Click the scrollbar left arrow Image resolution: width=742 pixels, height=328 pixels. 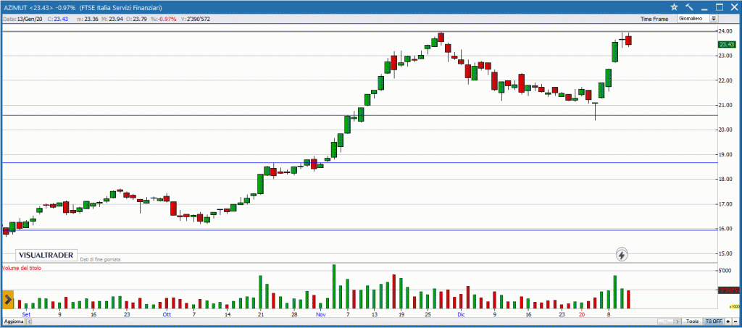tap(29, 321)
